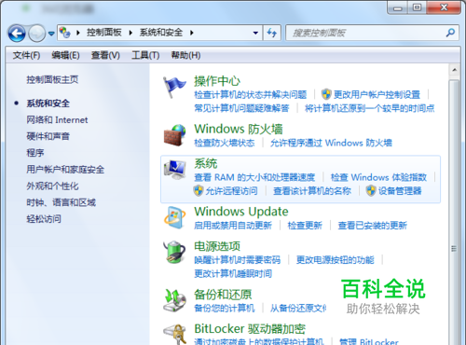Screen dimensions: 466x345
Task: Open recent pages dropdown beside navigation arrows
Action: [51, 34]
